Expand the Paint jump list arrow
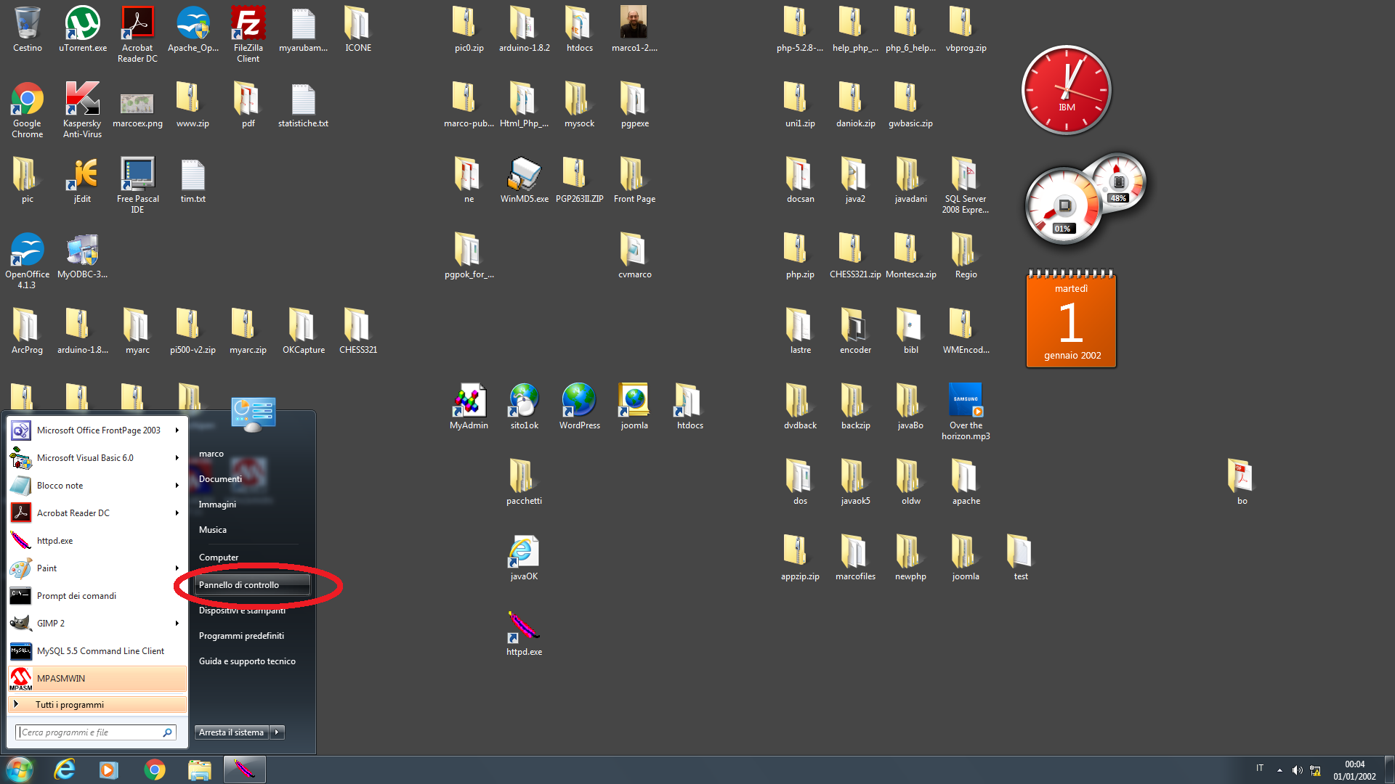 (177, 568)
